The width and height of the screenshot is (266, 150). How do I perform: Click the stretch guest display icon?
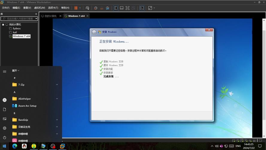[x=150, y=8]
